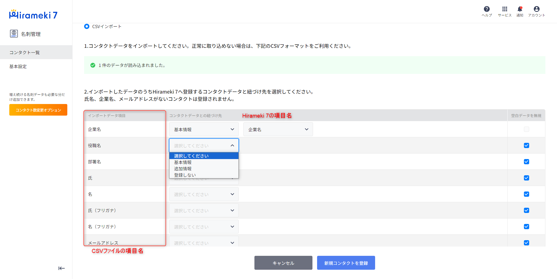Image resolution: width=557 pixels, height=279 pixels.
Task: Click the 氏(フリガナ) import item label
Action: (x=102, y=210)
